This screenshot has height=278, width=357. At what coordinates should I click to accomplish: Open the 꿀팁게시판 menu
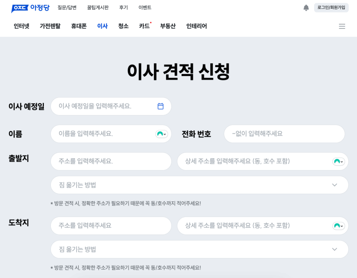[98, 8]
